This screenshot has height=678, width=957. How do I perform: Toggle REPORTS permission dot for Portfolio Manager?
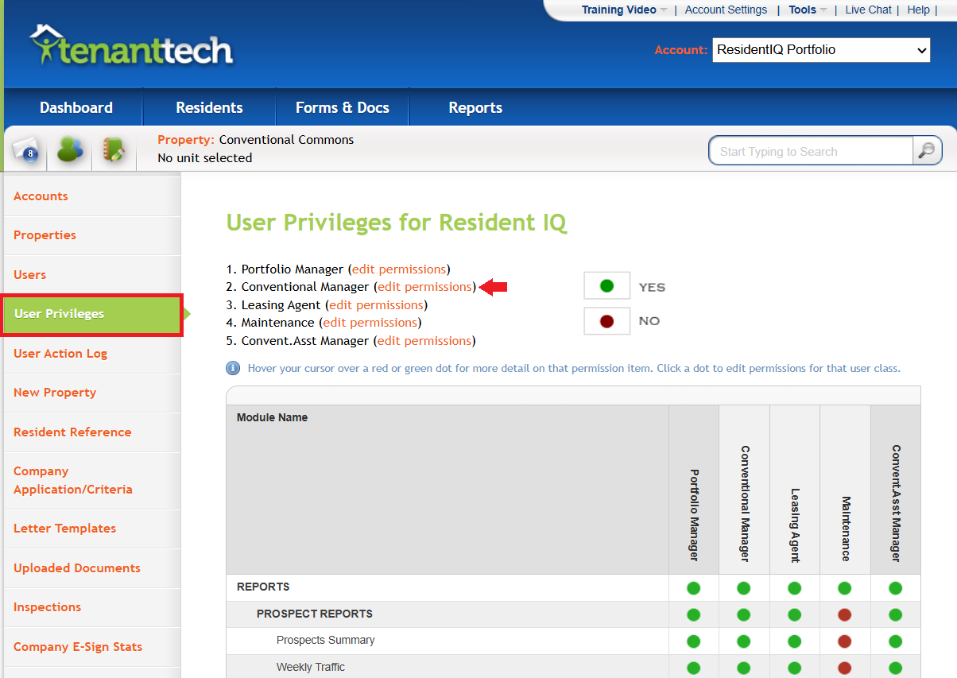pyautogui.click(x=693, y=588)
